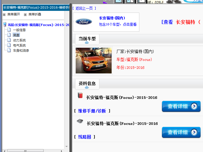Select the 当前车型 tab

coord(87,39)
